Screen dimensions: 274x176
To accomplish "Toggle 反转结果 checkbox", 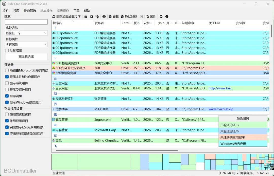I will tap(7, 50).
